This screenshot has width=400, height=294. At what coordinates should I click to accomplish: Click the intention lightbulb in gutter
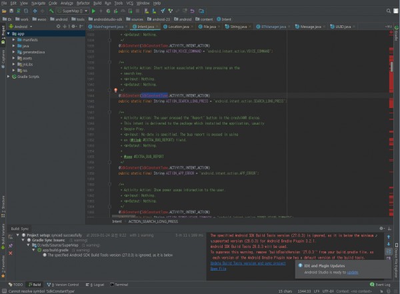tap(115, 90)
